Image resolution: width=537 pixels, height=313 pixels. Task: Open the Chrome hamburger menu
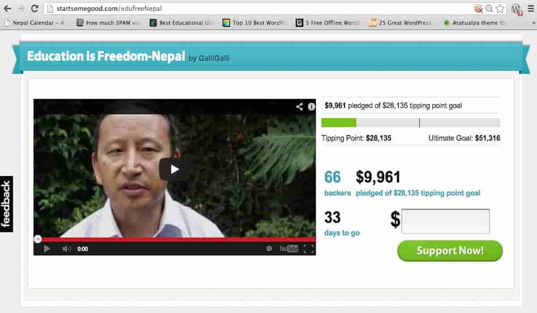point(530,8)
